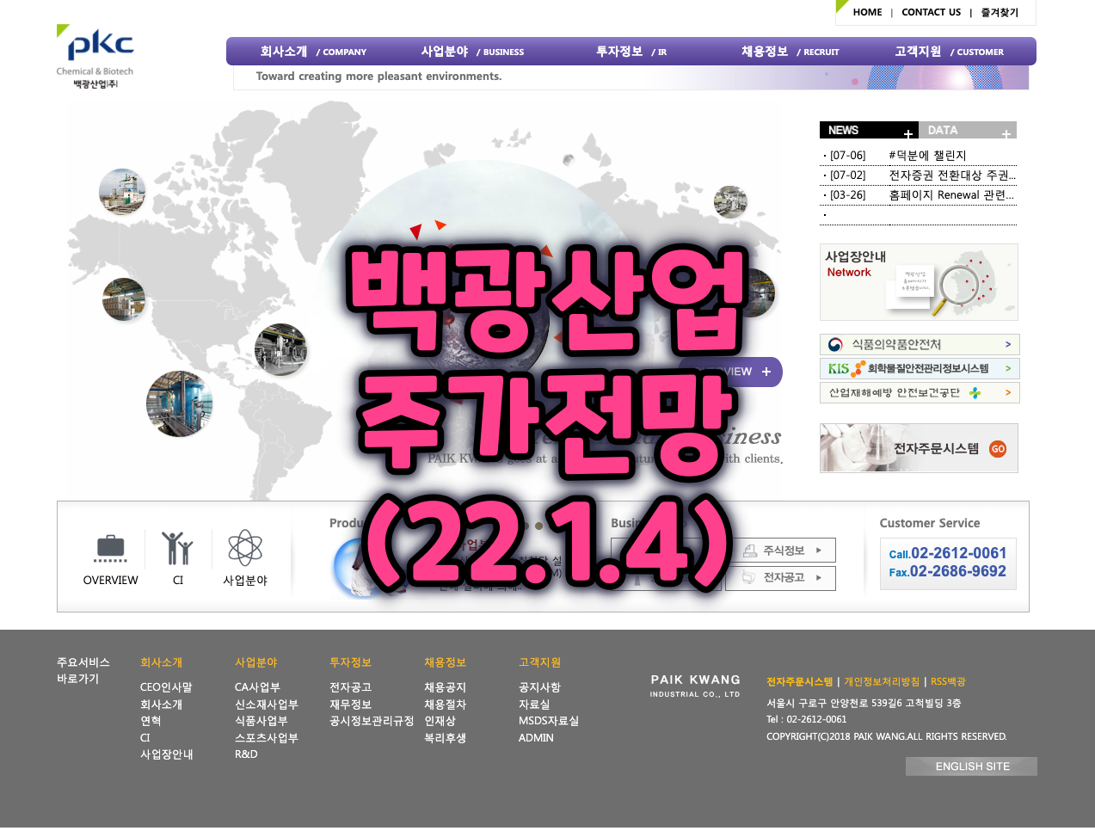Click the PAIK KWANG footer logo
1095x837 pixels.
coord(695,686)
